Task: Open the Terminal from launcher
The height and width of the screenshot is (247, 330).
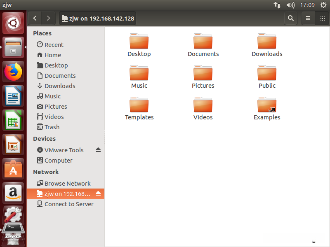Action: coord(13,228)
